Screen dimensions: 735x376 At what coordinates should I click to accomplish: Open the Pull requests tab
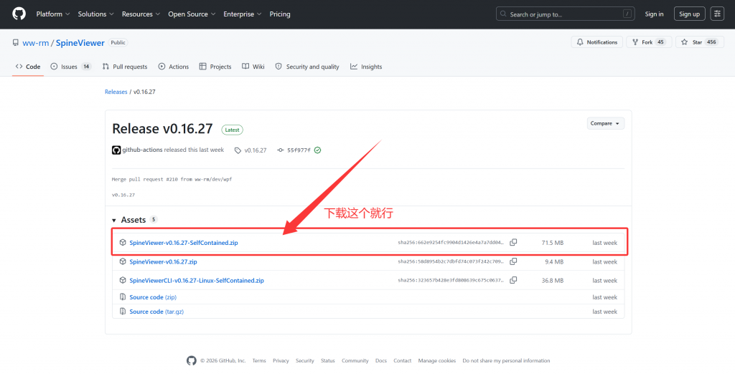coord(125,67)
